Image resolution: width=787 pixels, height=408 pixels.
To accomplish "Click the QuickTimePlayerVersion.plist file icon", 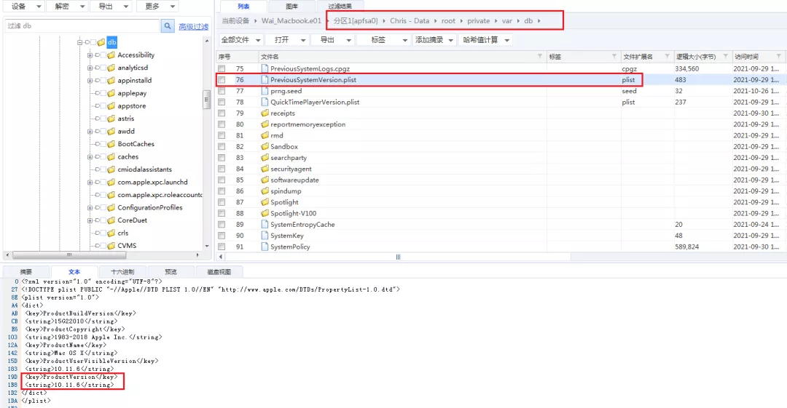I will [265, 102].
